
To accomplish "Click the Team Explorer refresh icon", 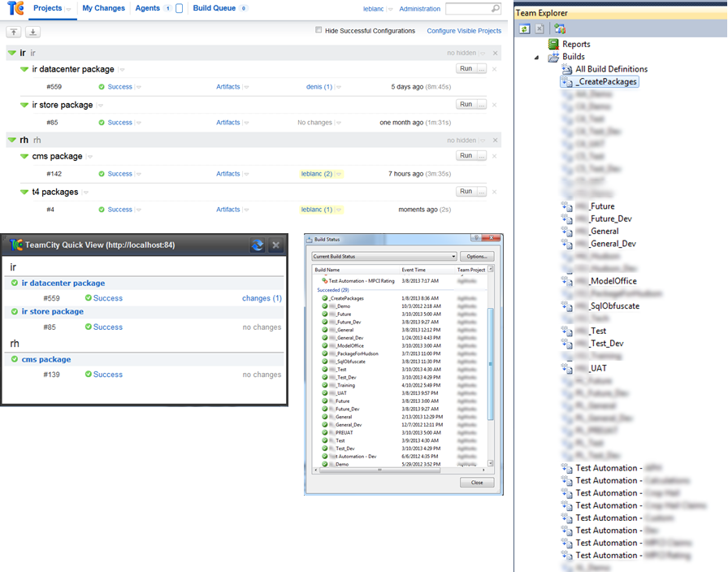I will (x=525, y=28).
